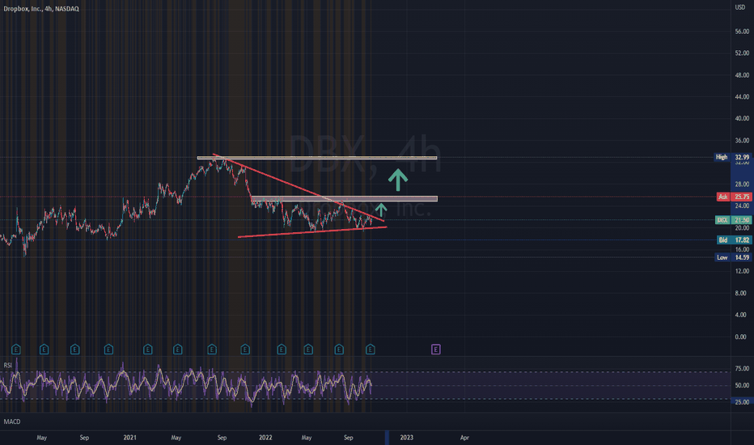Click the RSI indicator label

point(8,365)
